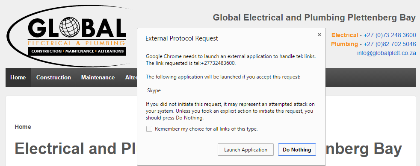Image resolution: width=420 pixels, height=166 pixels.
Task: Click the Home breadcrumb text
Action: point(23,127)
